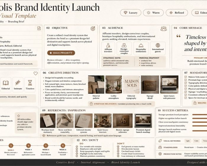Click the eye icon beside references note
207x166 pixels.
[x=44, y=135]
